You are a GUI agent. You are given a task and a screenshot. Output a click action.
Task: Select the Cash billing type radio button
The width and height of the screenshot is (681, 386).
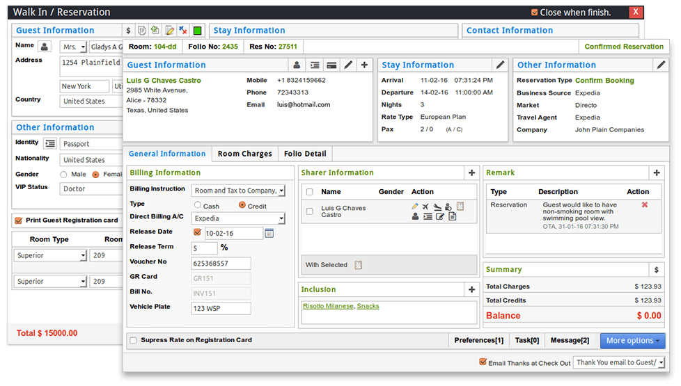[x=198, y=204]
